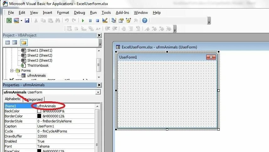Open the Object Browser icon
The width and height of the screenshot is (269, 152).
point(128,20)
